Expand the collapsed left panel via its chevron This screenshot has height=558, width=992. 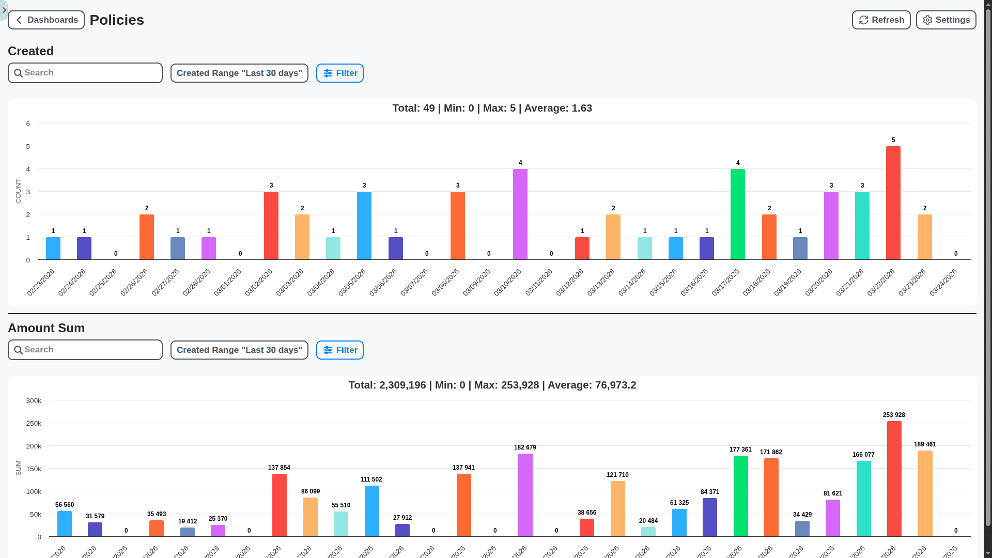click(x=4, y=10)
